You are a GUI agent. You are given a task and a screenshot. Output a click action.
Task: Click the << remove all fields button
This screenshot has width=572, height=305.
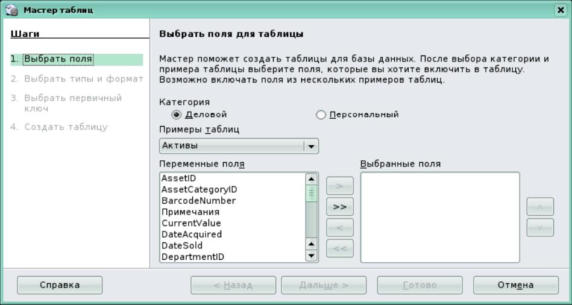point(339,248)
